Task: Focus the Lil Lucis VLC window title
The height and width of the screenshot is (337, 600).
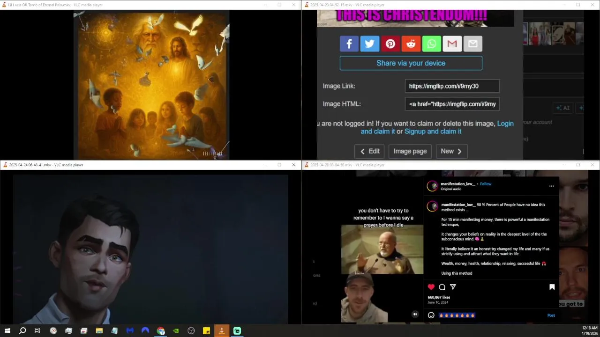Action: pos(55,5)
